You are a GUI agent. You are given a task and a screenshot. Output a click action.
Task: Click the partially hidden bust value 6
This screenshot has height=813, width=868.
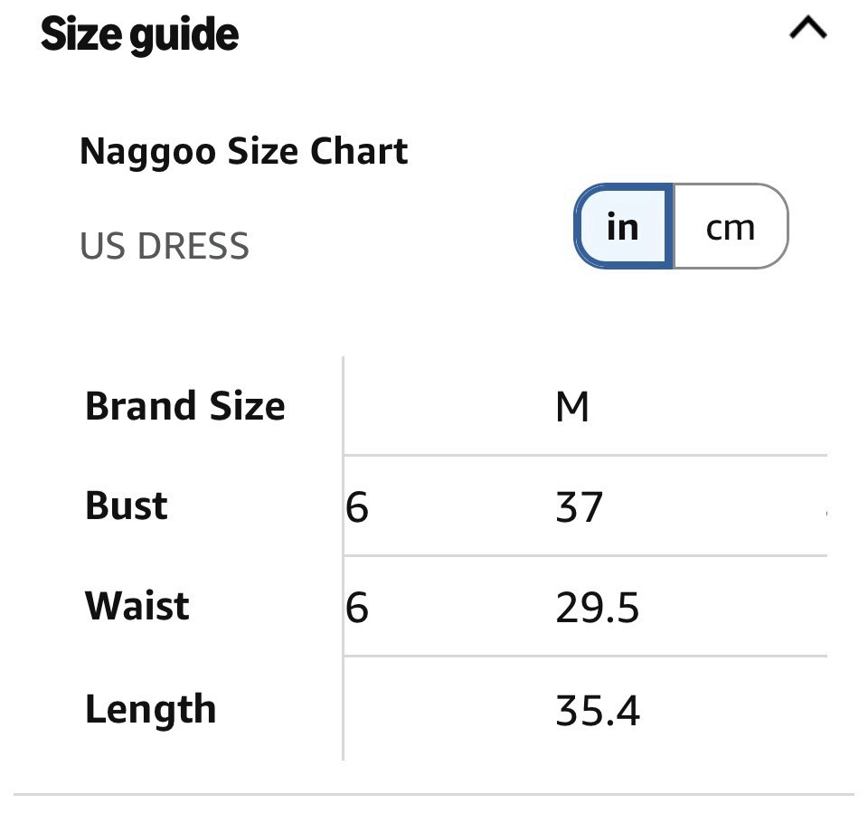click(357, 506)
